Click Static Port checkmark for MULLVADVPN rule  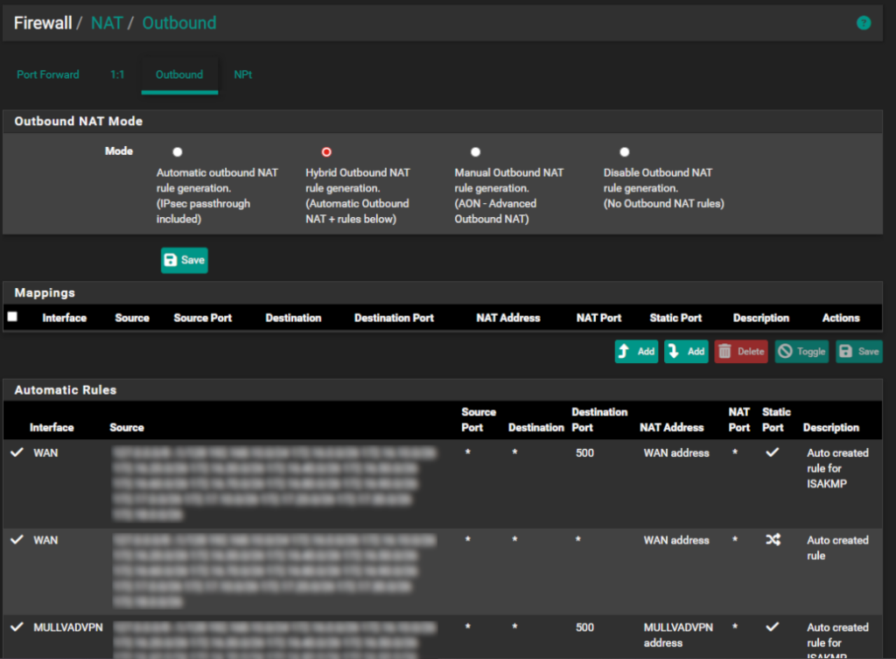[x=773, y=627]
